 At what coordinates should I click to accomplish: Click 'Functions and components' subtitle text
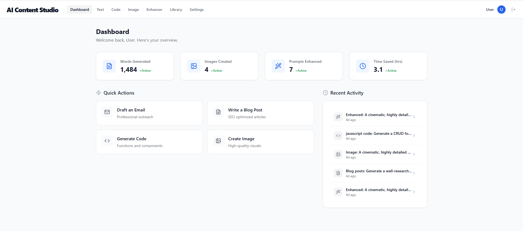[140, 146]
